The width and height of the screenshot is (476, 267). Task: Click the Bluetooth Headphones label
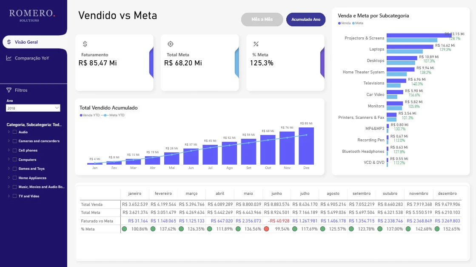point(363,151)
